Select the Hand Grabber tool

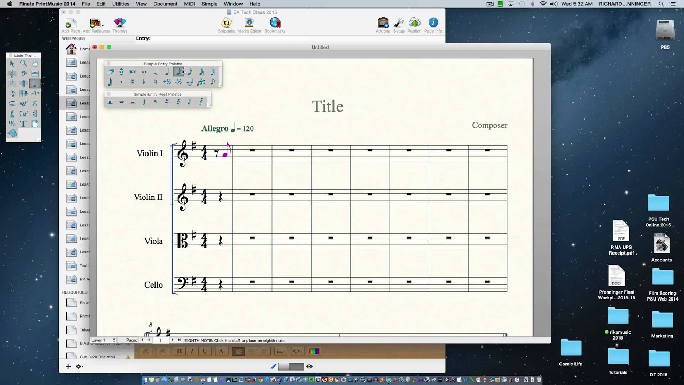(35, 63)
